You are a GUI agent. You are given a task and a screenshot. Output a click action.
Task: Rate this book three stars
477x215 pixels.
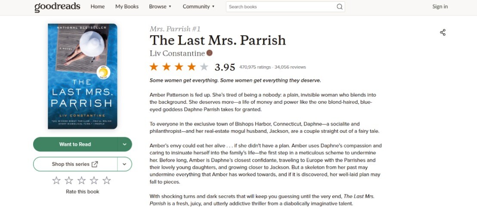(81, 181)
